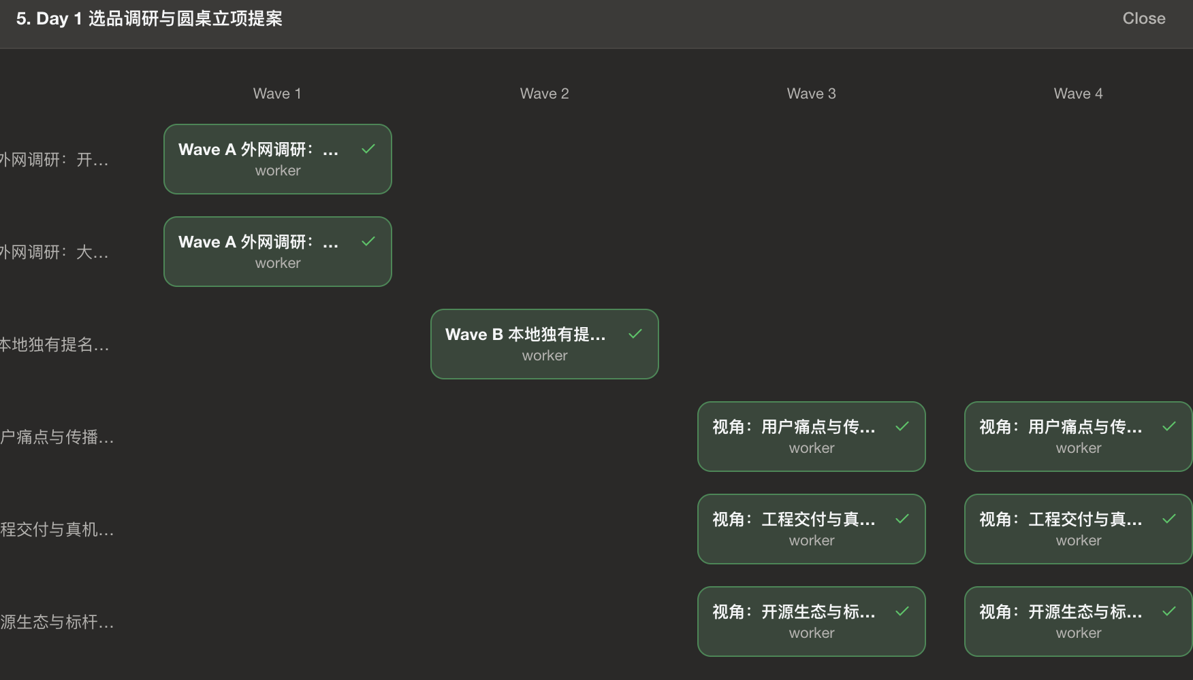Viewport: 1193px width, 680px height.
Task: Click the Wave 2 column header
Action: (544, 94)
